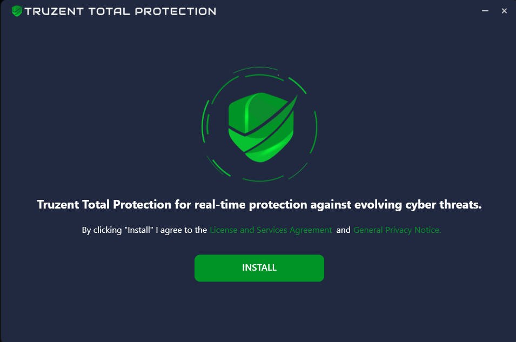The image size is (516, 342).
Task: Minimize the installer window
Action: (485, 11)
